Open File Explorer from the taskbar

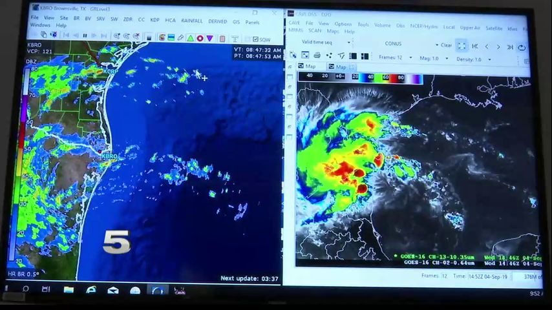(69, 290)
